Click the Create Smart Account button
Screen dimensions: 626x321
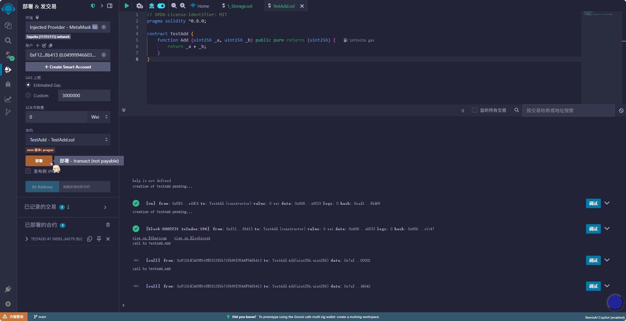click(68, 67)
